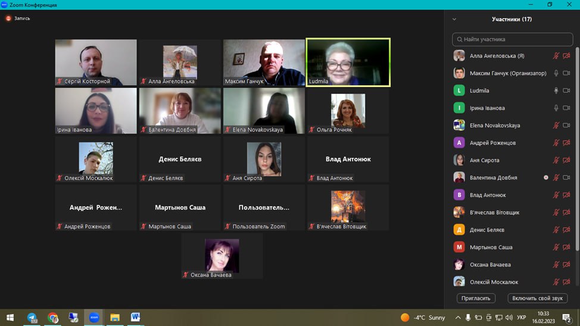Click muted mic icon for Денис Беляєв in list
Image resolution: width=580 pixels, height=326 pixels.
(x=556, y=230)
